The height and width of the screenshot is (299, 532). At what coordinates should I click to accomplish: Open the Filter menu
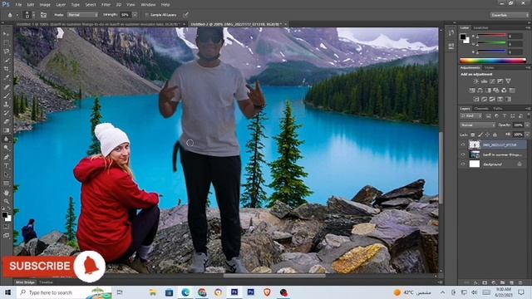coord(106,5)
